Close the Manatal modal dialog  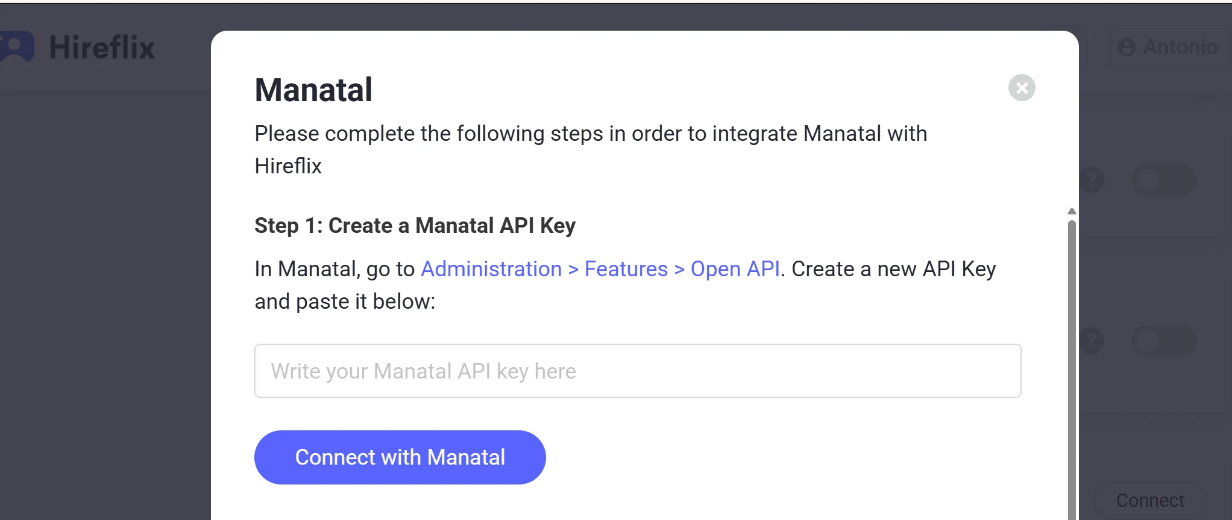(1022, 88)
